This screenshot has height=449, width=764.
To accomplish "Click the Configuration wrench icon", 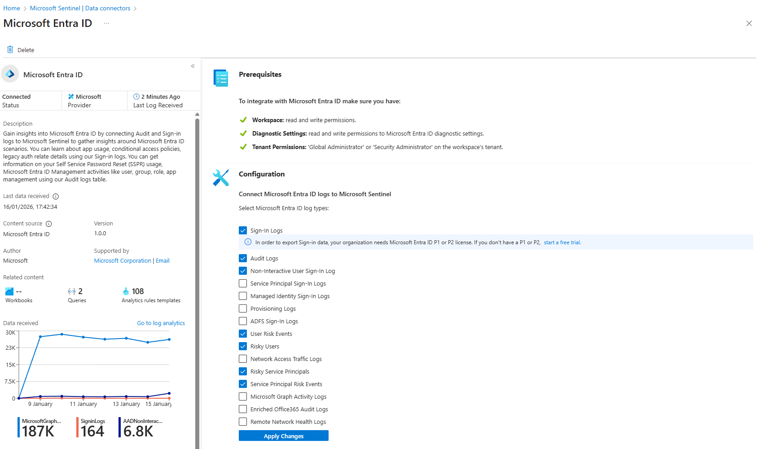I will coord(221,178).
